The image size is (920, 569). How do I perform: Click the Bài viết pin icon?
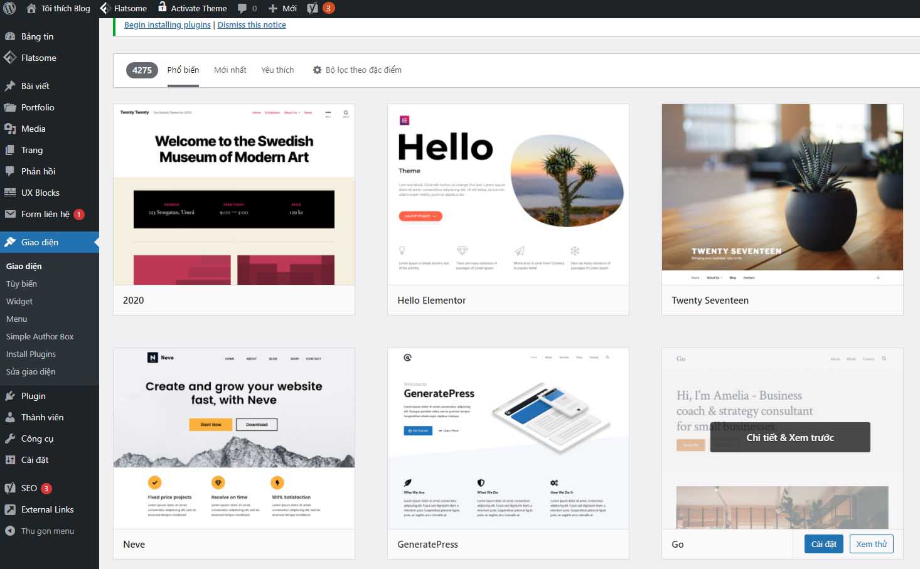click(10, 86)
